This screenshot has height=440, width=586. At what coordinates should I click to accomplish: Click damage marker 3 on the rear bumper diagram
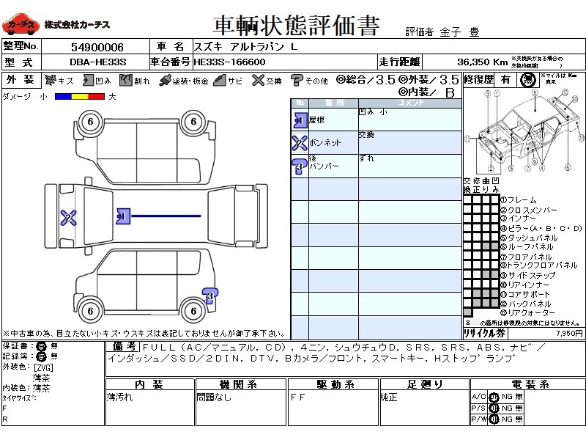(x=210, y=296)
